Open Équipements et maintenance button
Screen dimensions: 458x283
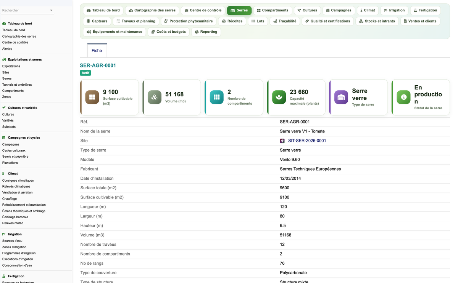[114, 32]
